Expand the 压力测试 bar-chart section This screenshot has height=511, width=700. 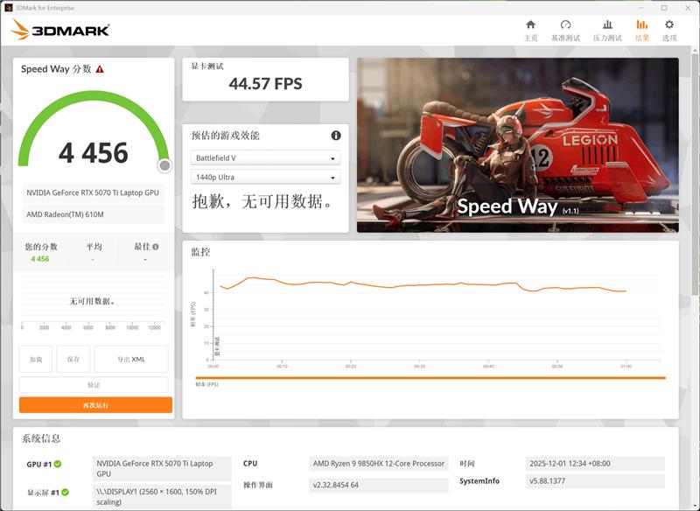pos(608,26)
